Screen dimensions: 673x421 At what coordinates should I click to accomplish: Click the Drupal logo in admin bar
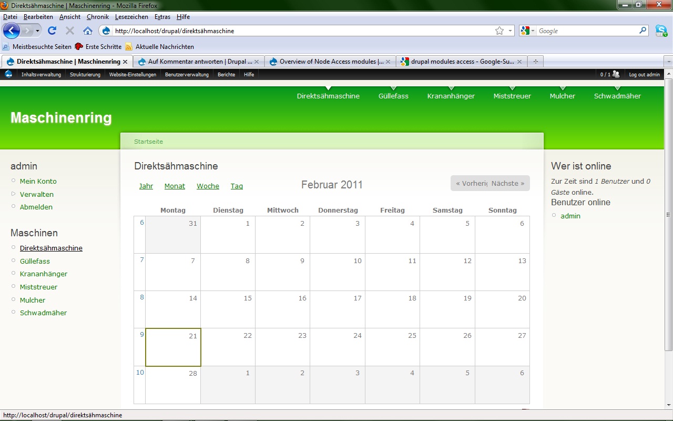coord(8,74)
